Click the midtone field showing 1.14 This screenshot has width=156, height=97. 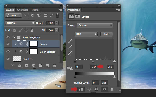pos(94,67)
